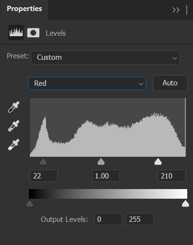The height and width of the screenshot is (245, 193).
Task: Select the gray point eyedropper
Action: click(x=13, y=126)
